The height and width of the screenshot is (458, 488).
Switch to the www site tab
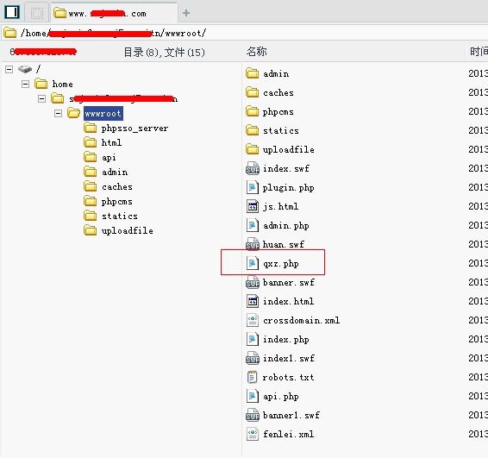click(114, 13)
